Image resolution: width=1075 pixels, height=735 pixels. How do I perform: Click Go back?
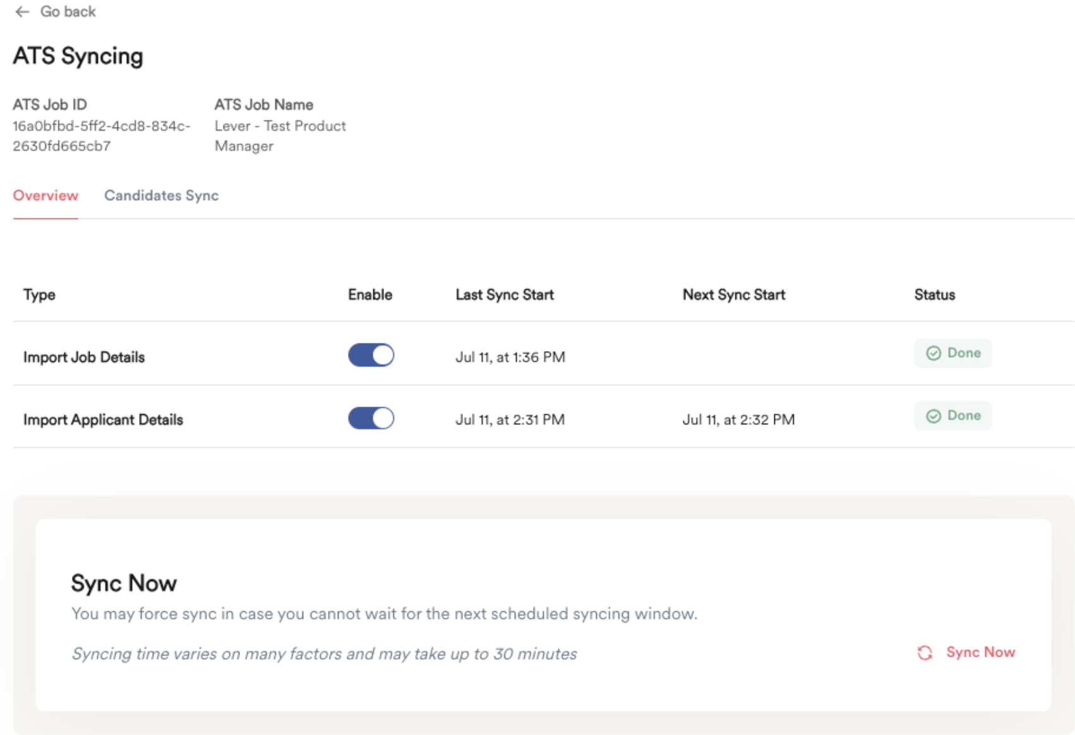[x=68, y=11]
